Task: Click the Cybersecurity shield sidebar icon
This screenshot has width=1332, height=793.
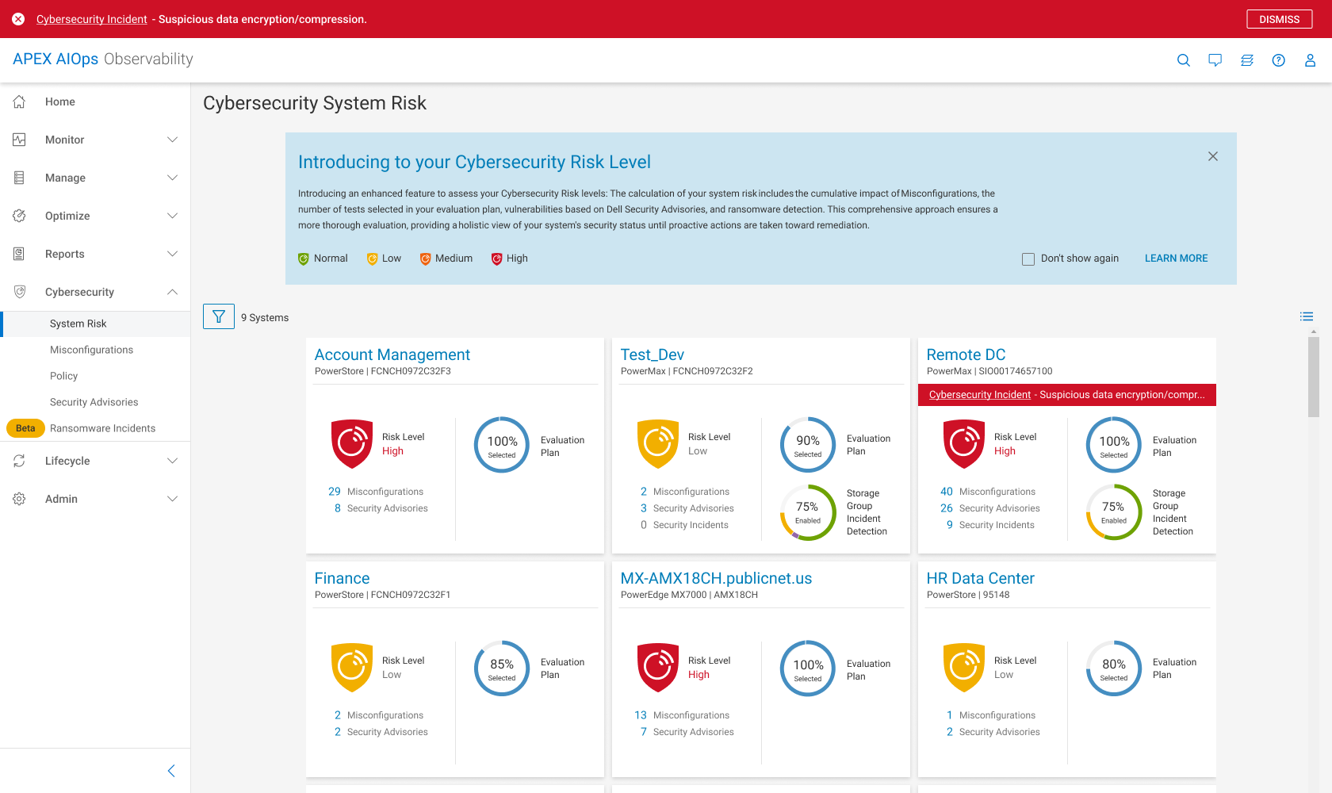Action: coord(20,292)
